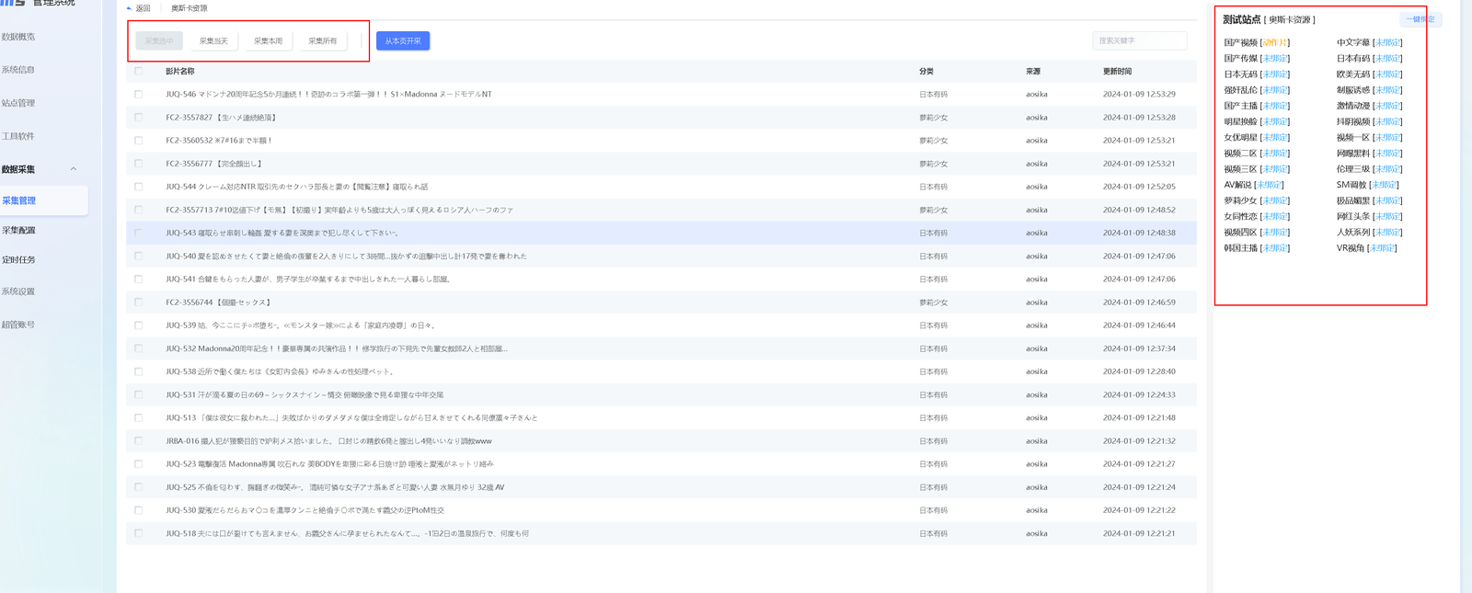Click the 采集当天 button
The height and width of the screenshot is (593, 1472).
coord(213,40)
